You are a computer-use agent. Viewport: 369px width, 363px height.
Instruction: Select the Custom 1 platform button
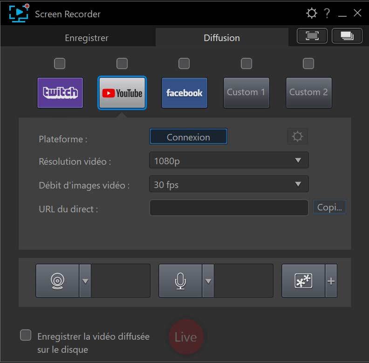[246, 93]
